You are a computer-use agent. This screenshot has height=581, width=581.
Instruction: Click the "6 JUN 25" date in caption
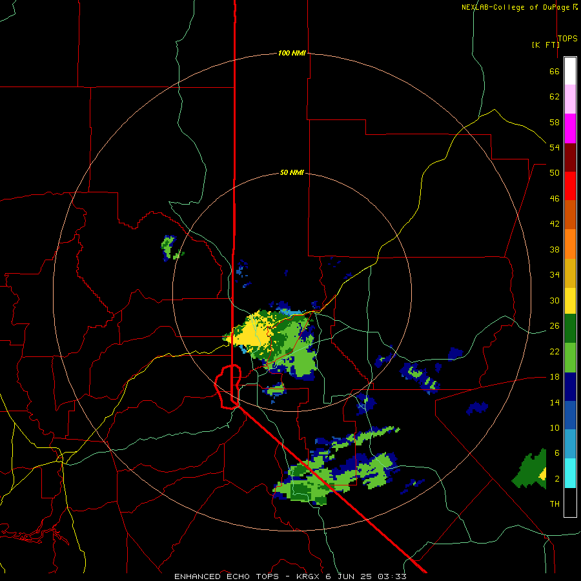pyautogui.click(x=349, y=576)
